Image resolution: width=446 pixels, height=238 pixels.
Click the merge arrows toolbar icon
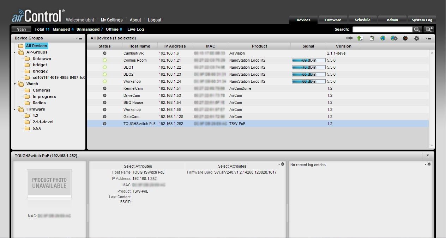coord(349,38)
